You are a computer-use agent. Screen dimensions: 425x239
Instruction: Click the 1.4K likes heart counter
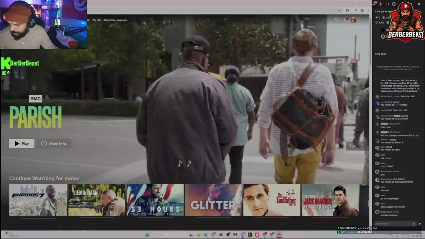click(380, 23)
